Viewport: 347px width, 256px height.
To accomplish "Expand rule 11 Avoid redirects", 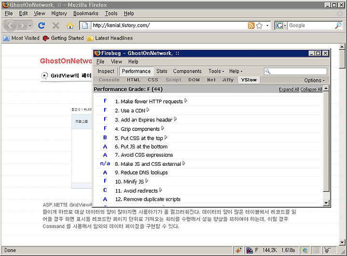I will 161,190.
